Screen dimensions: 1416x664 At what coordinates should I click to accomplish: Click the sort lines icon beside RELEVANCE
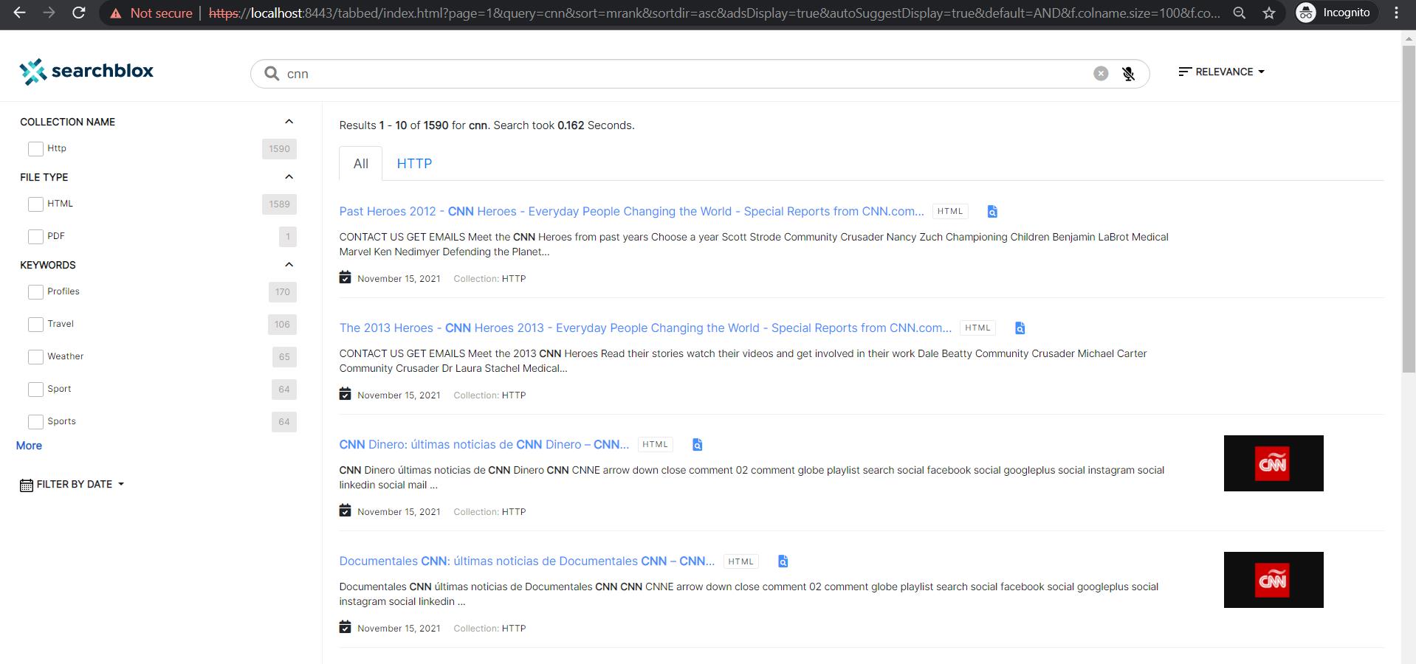click(1185, 72)
